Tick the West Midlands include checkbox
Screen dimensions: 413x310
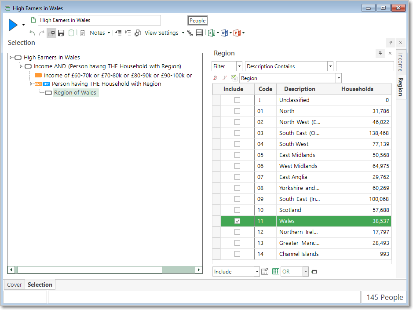(238, 166)
